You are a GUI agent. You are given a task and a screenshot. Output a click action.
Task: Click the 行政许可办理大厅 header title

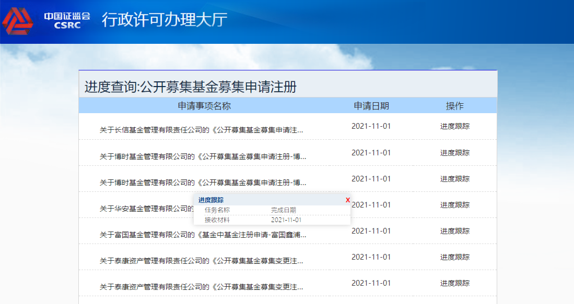165,20
